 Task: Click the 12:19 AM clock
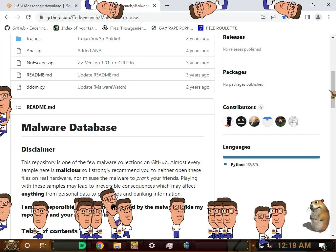294,245
